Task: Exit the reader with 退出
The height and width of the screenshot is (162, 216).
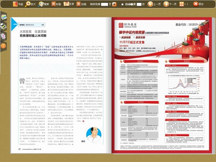Action: coord(198,4)
